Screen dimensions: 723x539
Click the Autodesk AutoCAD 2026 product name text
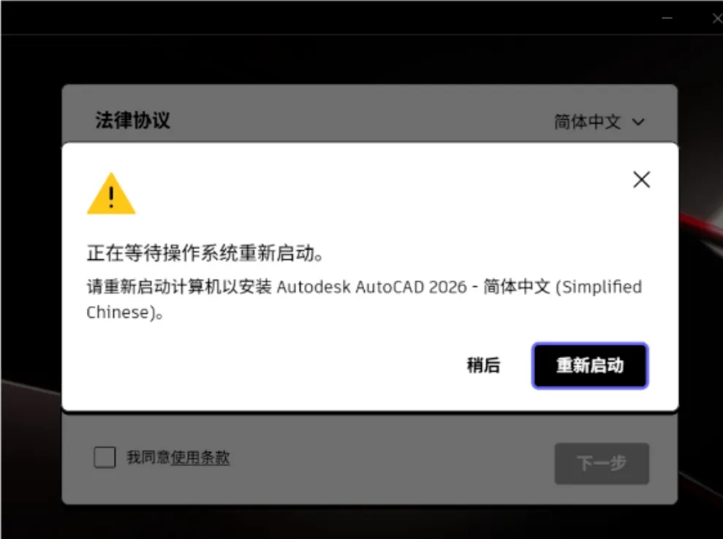point(371,287)
